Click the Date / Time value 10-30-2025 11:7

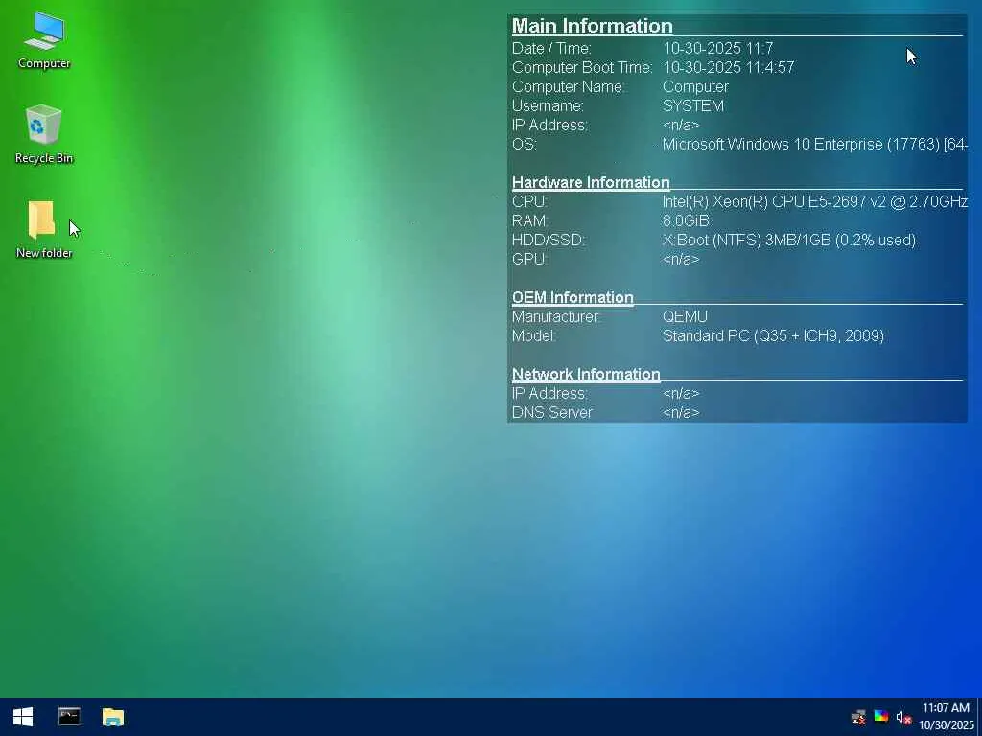pyautogui.click(x=717, y=48)
